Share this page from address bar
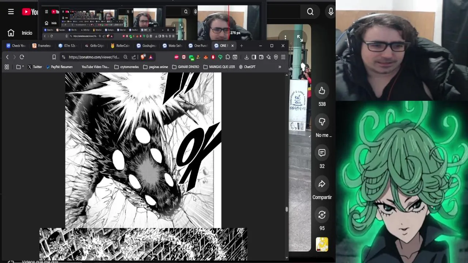 (x=134, y=57)
